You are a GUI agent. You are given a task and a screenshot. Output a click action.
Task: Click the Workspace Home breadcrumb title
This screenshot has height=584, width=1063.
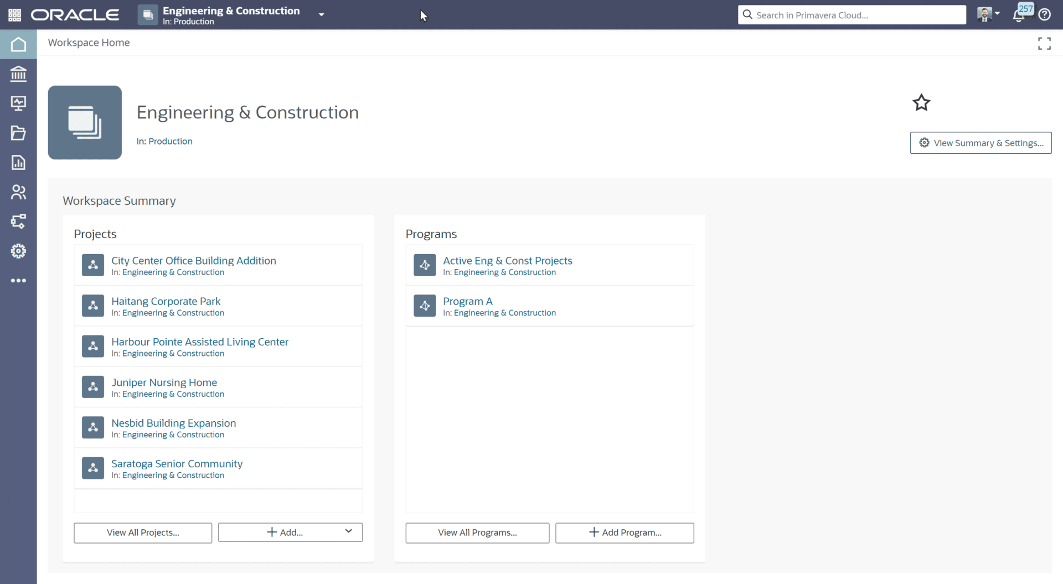click(x=89, y=43)
